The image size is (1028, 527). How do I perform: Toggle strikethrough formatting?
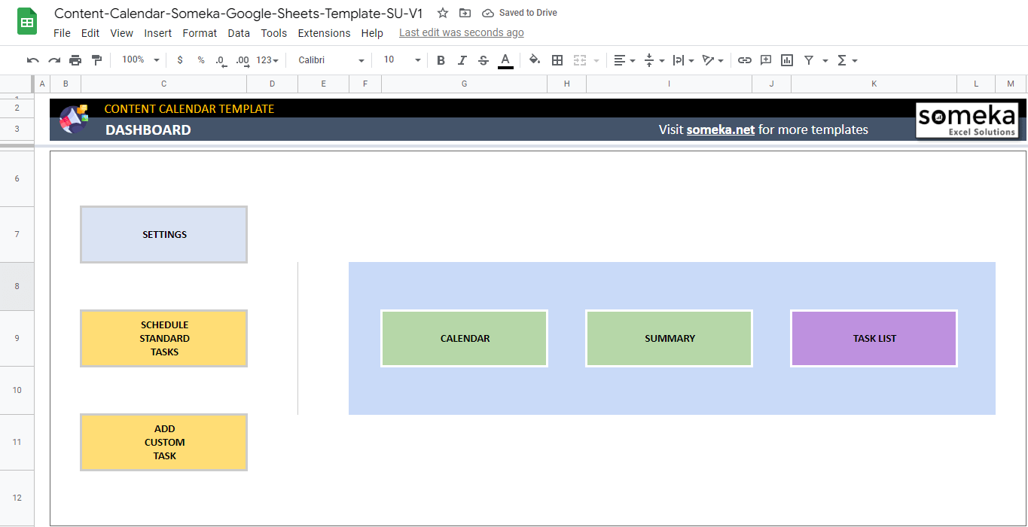[x=483, y=60]
